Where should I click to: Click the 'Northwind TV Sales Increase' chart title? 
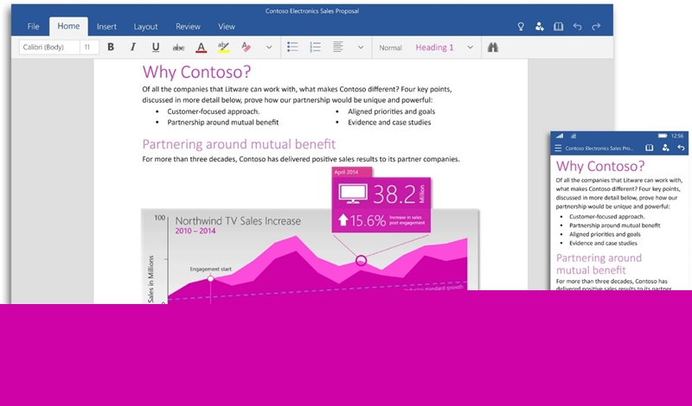click(238, 221)
